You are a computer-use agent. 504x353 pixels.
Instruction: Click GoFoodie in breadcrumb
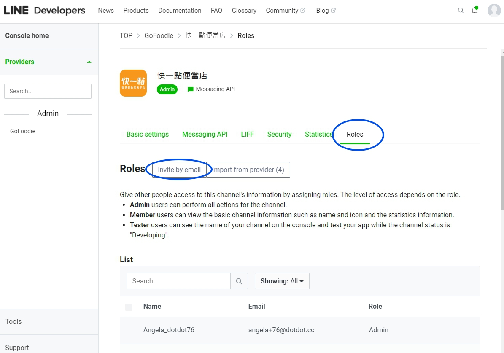point(159,36)
